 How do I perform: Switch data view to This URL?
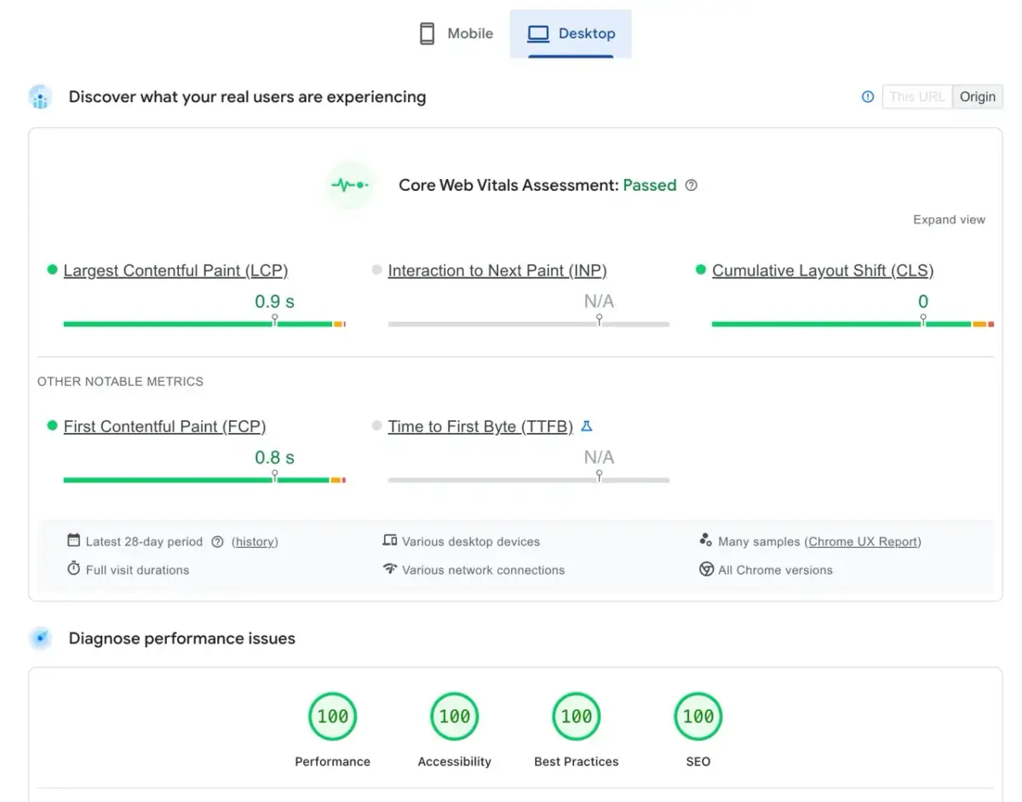(916, 97)
